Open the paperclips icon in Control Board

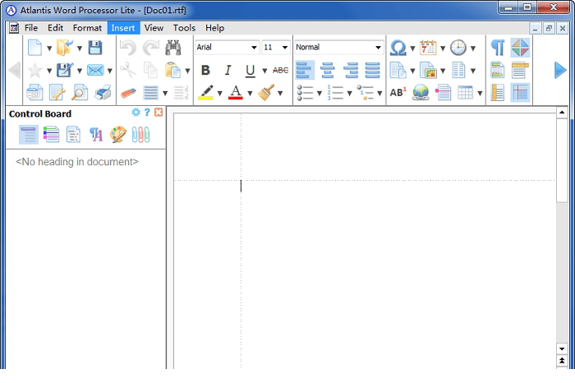coord(140,134)
